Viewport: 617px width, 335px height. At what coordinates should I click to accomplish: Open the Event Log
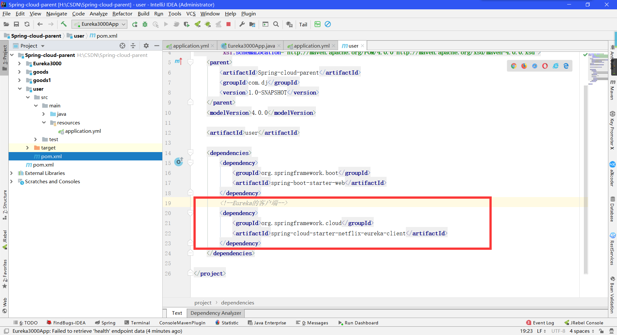point(540,323)
